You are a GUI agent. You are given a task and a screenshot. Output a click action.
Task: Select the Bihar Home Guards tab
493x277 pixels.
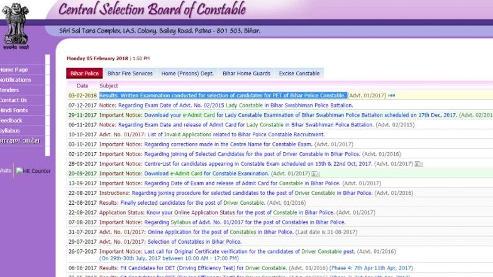pyautogui.click(x=246, y=73)
